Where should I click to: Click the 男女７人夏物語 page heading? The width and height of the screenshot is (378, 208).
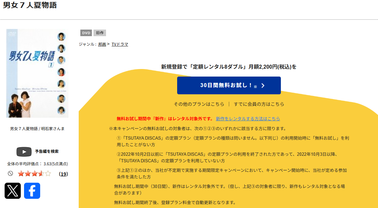[30, 5]
